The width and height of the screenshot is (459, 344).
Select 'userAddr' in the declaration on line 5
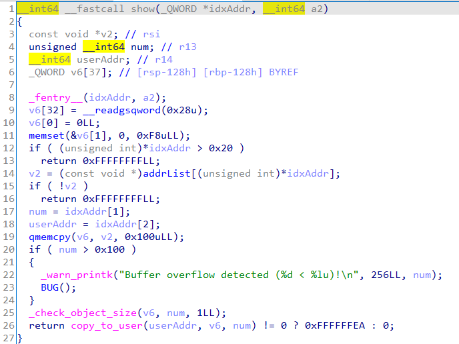click(x=101, y=60)
